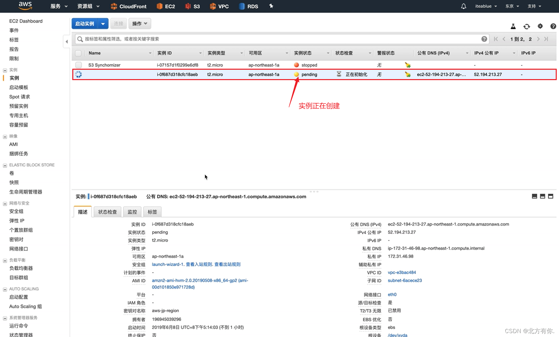Click alarm icon on pending instance row
Viewport: 559px width, 337px height.
[x=408, y=75]
